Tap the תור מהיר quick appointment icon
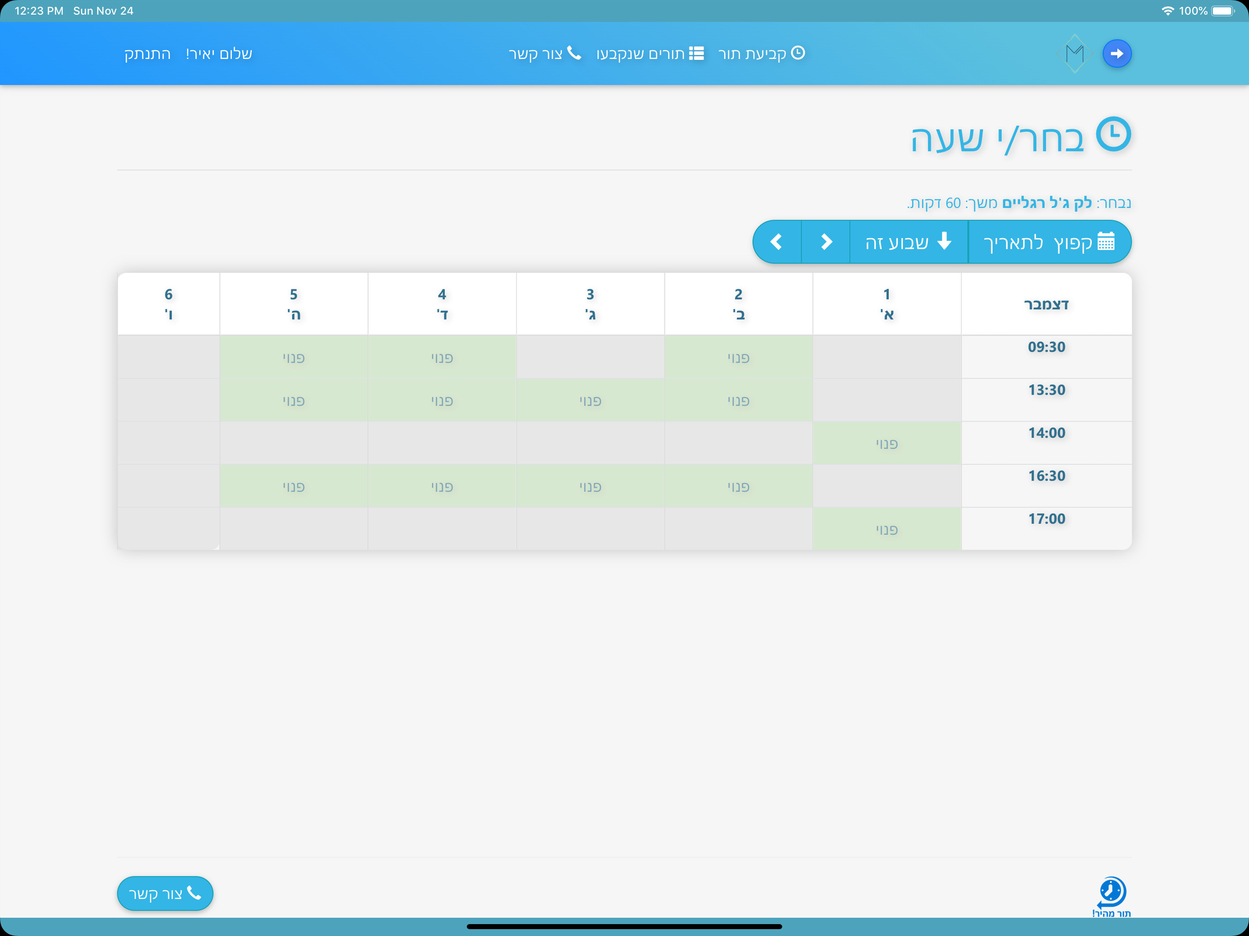This screenshot has height=936, width=1249. click(1111, 897)
